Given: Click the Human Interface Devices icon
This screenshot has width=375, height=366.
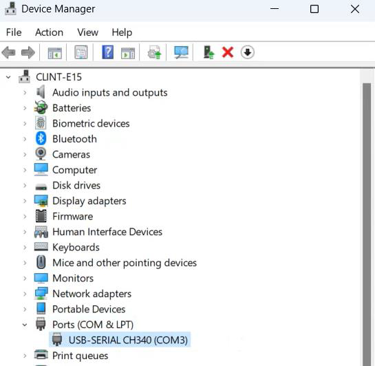Looking at the screenshot, I should pyautogui.click(x=41, y=232).
